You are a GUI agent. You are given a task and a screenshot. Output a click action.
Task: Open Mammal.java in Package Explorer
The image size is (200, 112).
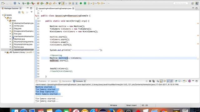[19, 39]
